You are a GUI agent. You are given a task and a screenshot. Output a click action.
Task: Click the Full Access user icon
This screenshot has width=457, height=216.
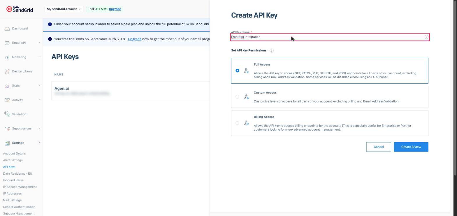pos(246,71)
